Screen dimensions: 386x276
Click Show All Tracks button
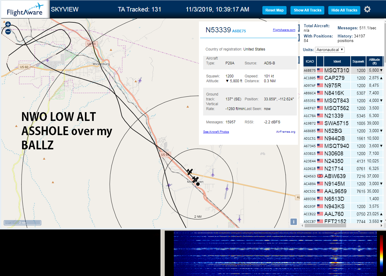[x=307, y=10]
